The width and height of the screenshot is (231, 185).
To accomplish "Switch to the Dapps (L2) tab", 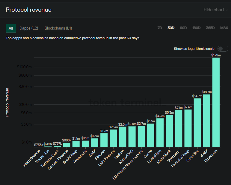I will 29,28.
